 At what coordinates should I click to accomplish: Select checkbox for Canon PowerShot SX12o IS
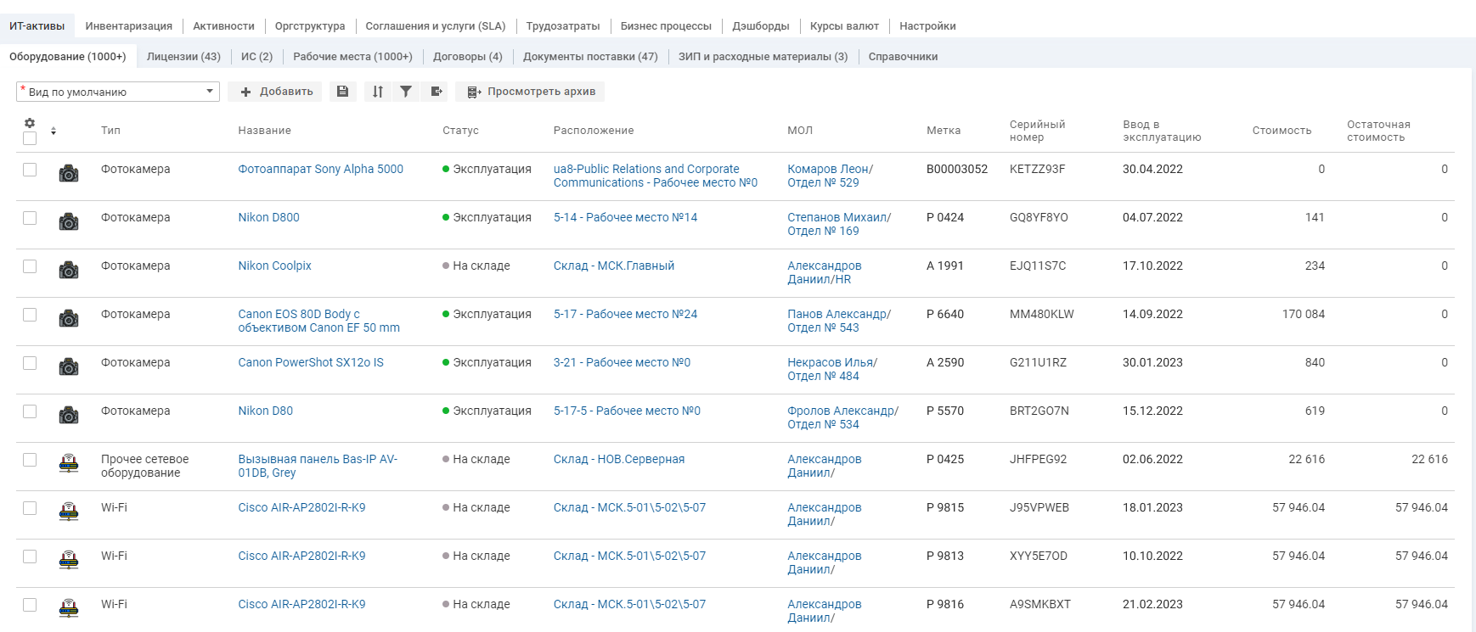(30, 363)
